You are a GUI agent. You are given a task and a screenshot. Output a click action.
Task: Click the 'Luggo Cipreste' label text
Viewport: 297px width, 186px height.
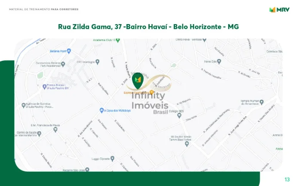[101, 159]
